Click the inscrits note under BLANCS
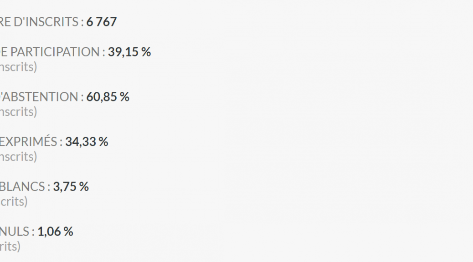 (14, 202)
